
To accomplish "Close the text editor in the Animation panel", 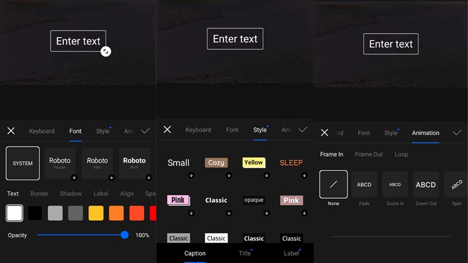I will pos(325,133).
